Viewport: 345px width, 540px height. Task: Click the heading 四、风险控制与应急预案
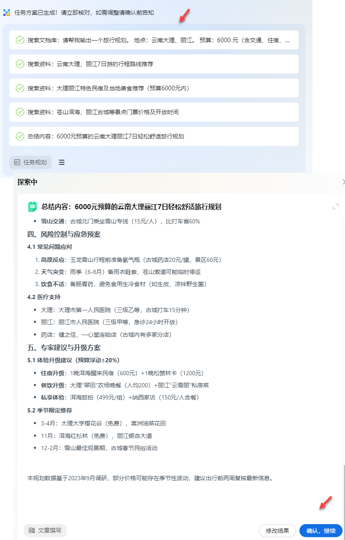pyautogui.click(x=64, y=234)
